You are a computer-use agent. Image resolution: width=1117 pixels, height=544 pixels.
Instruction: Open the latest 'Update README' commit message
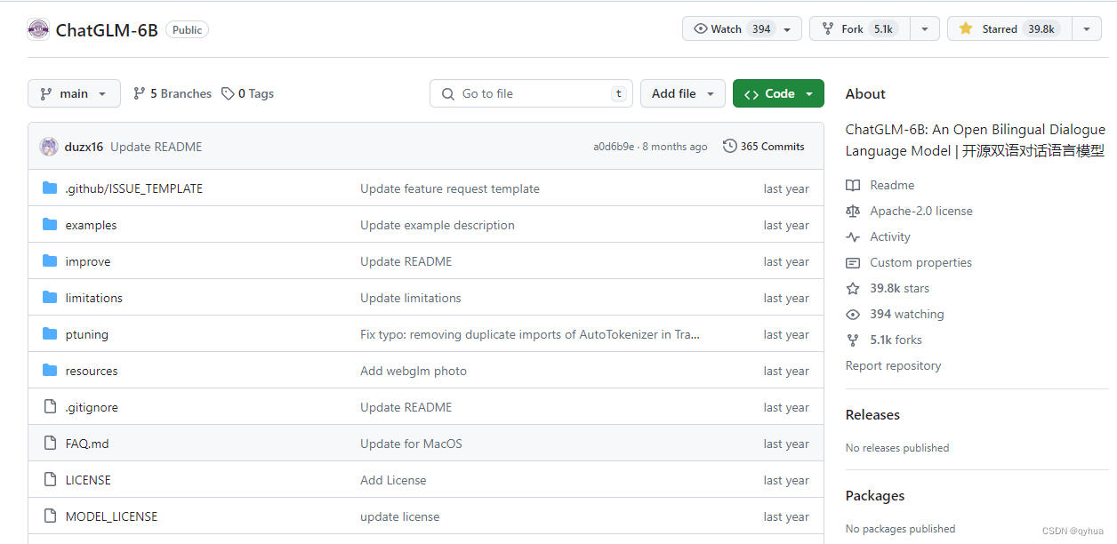click(157, 147)
